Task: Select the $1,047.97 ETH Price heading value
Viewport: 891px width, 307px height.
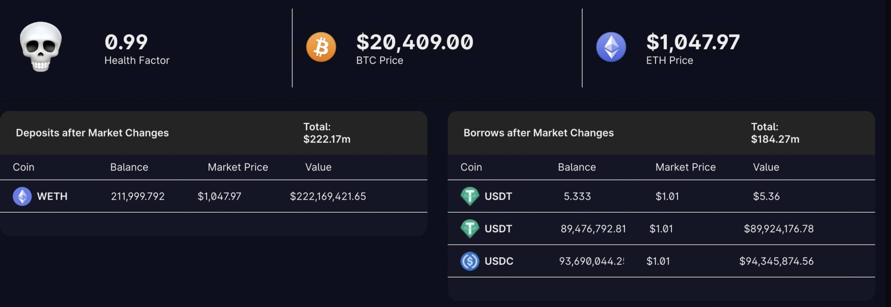Action: [x=693, y=42]
